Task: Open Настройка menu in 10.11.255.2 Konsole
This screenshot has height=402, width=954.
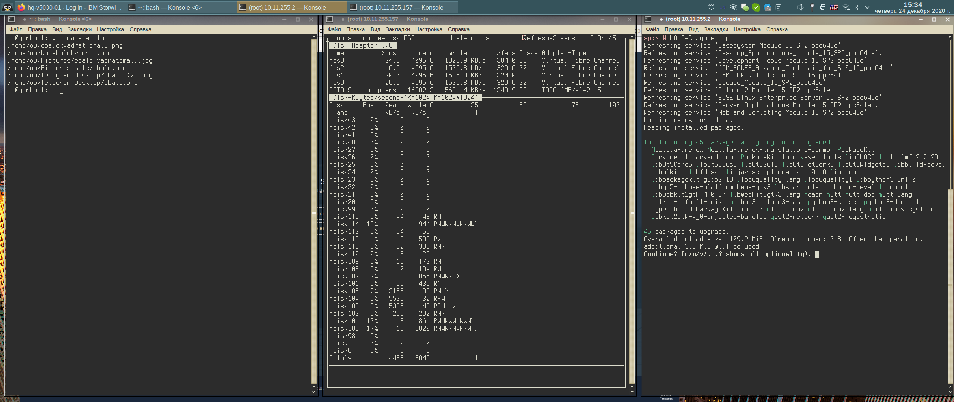Action: [747, 29]
